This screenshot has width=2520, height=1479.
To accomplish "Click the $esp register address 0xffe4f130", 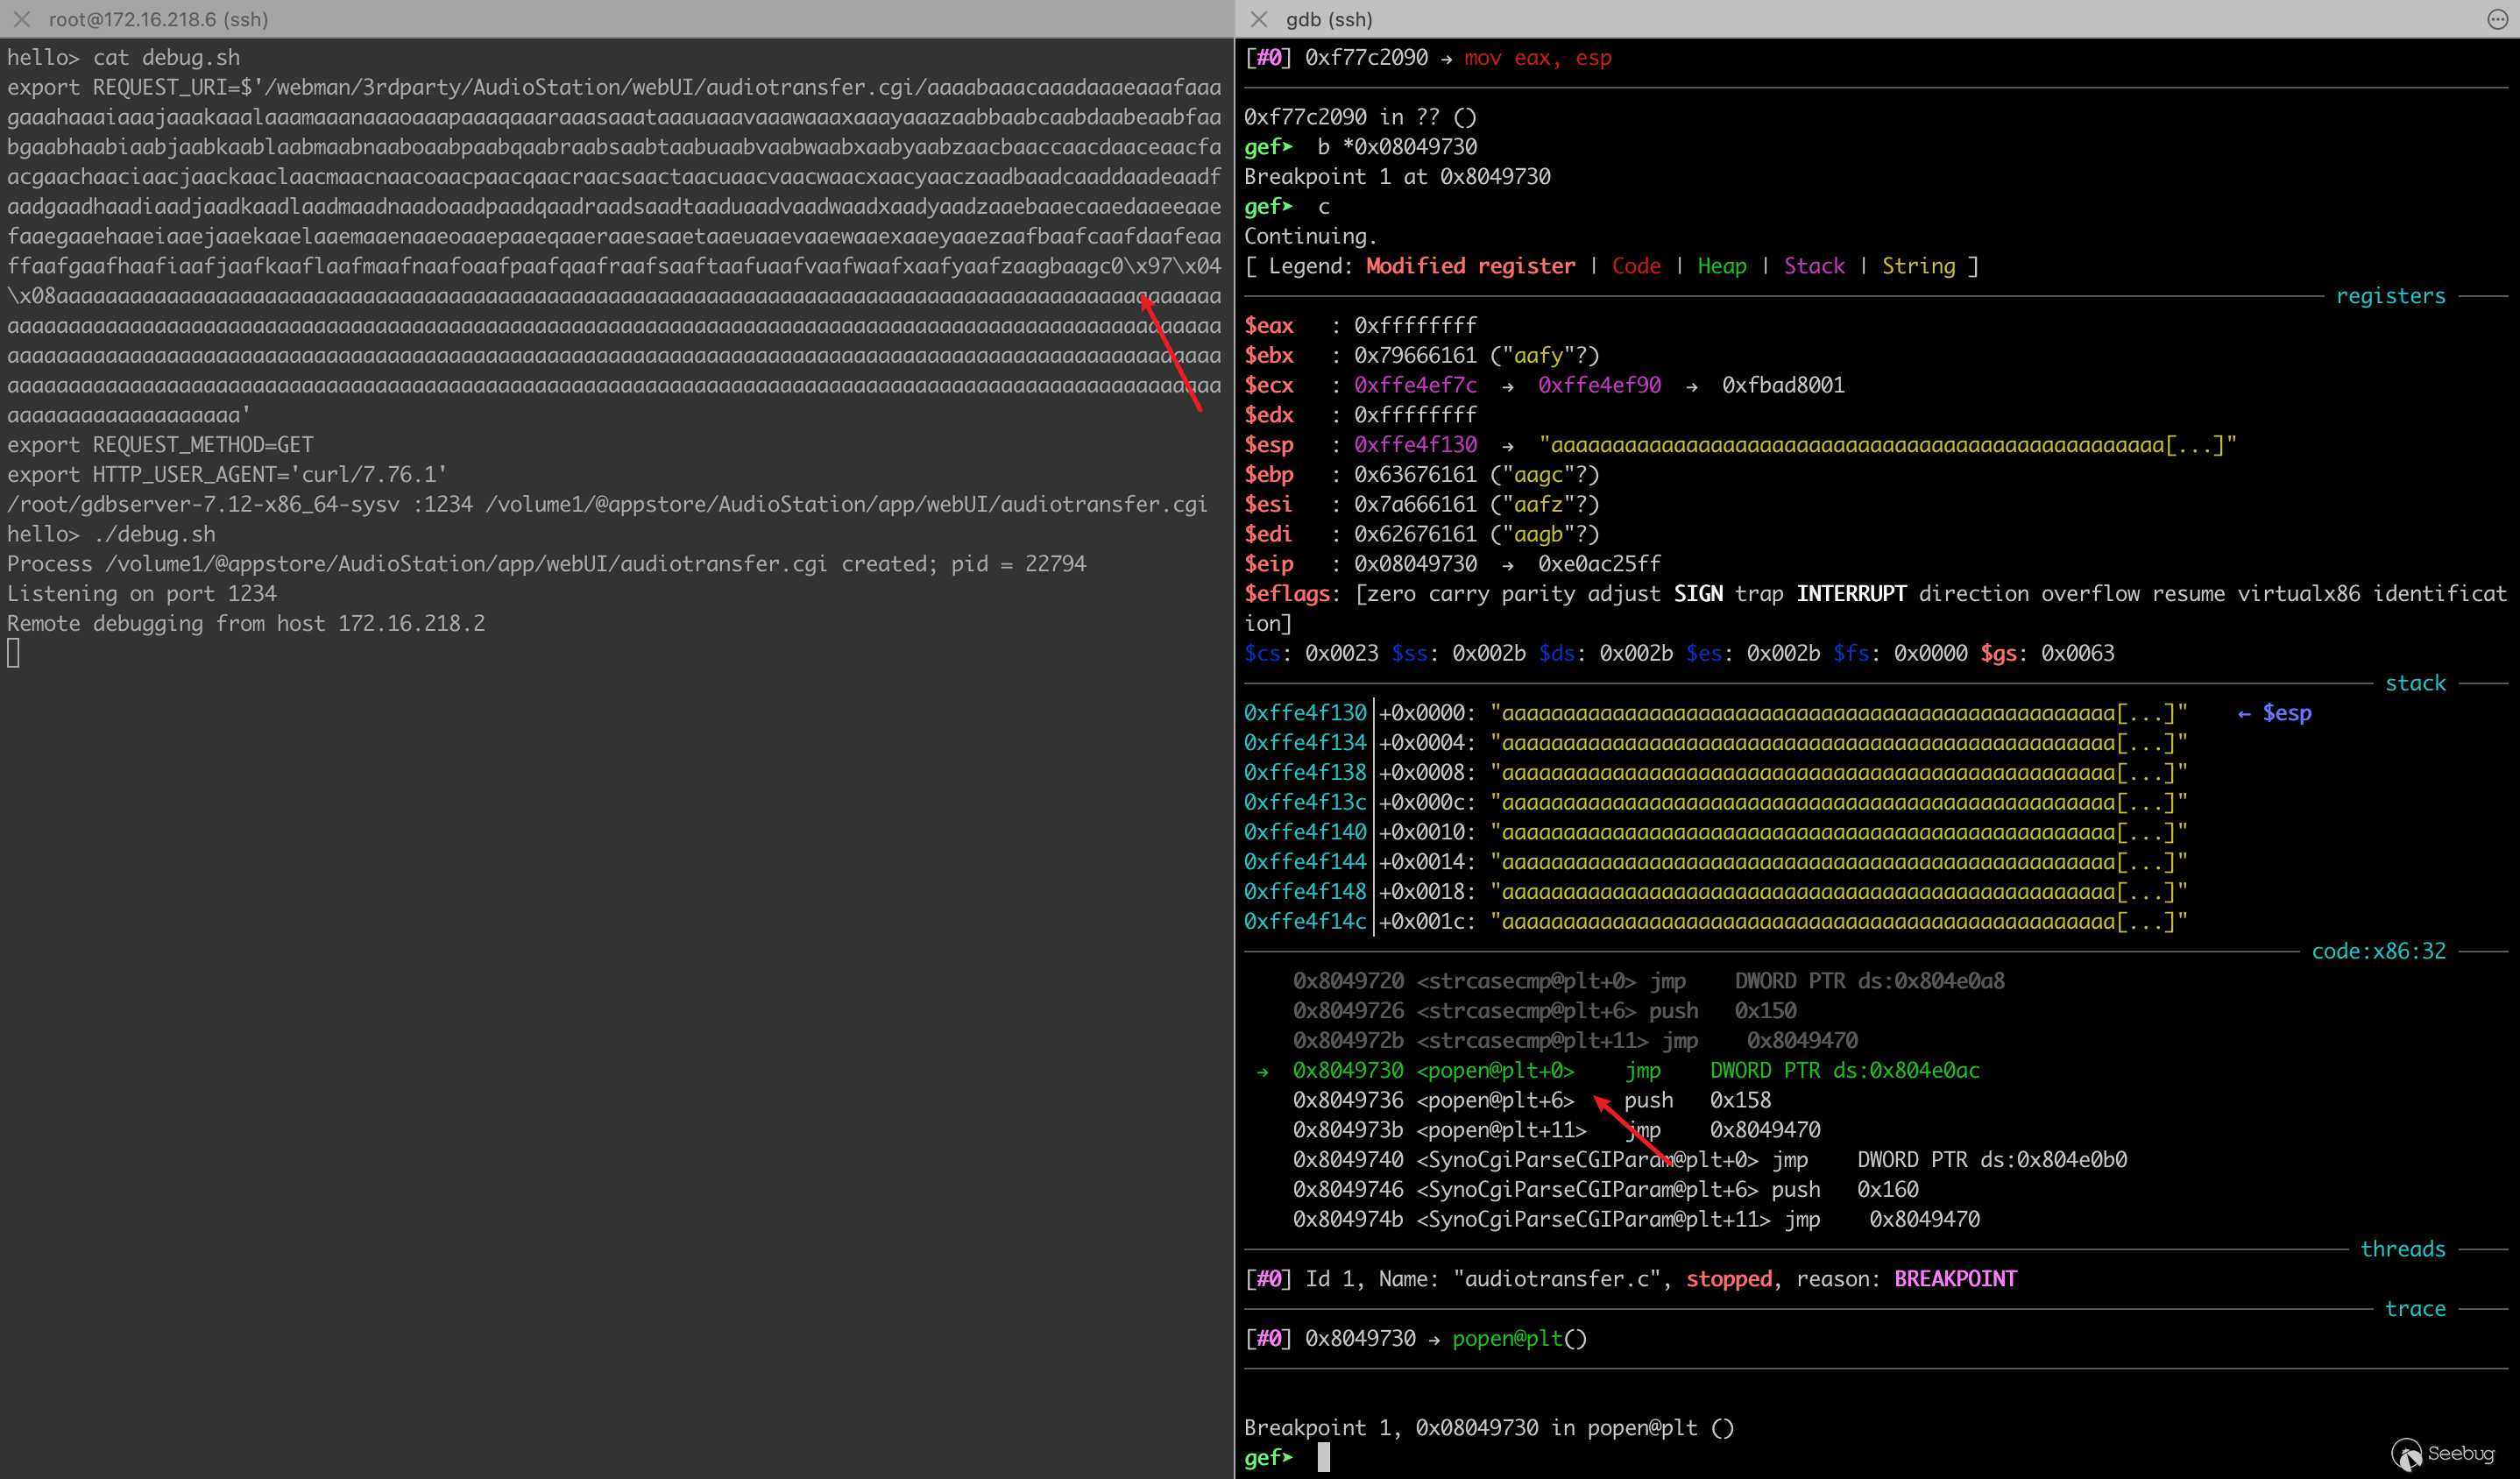I will coord(1414,445).
